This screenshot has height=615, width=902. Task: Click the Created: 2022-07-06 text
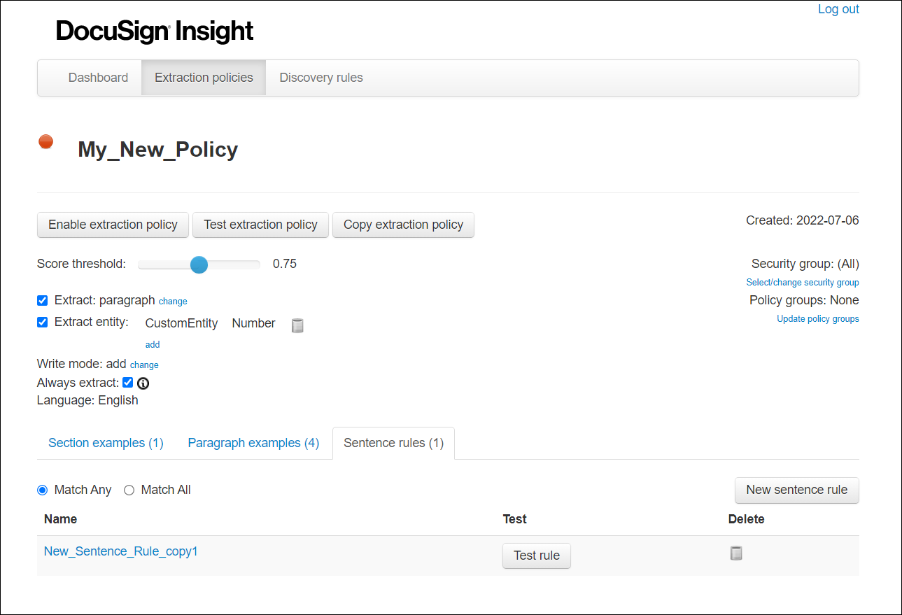[803, 220]
